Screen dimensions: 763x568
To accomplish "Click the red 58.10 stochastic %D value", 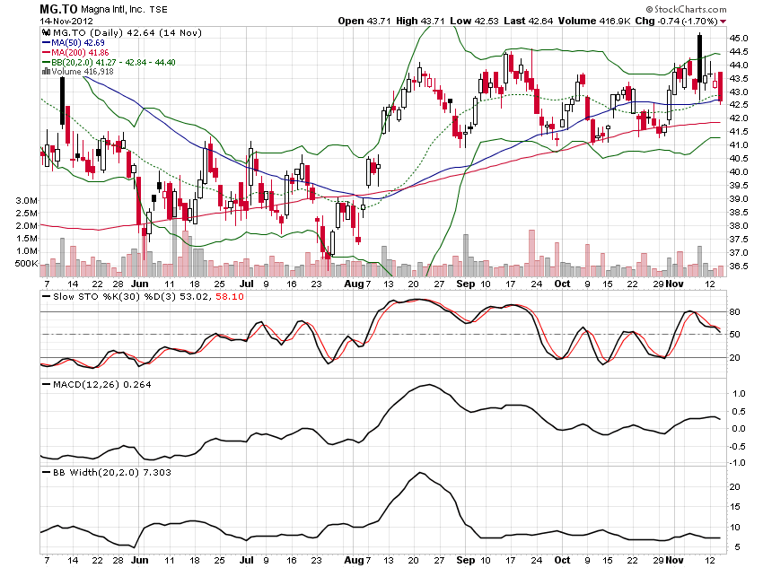I will coord(230,297).
